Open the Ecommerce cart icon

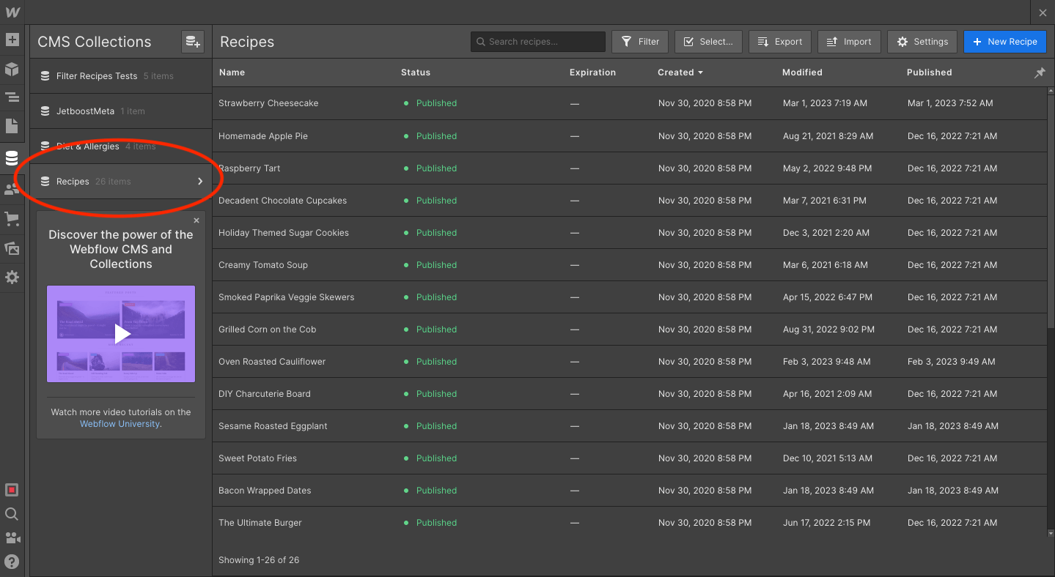tap(12, 218)
